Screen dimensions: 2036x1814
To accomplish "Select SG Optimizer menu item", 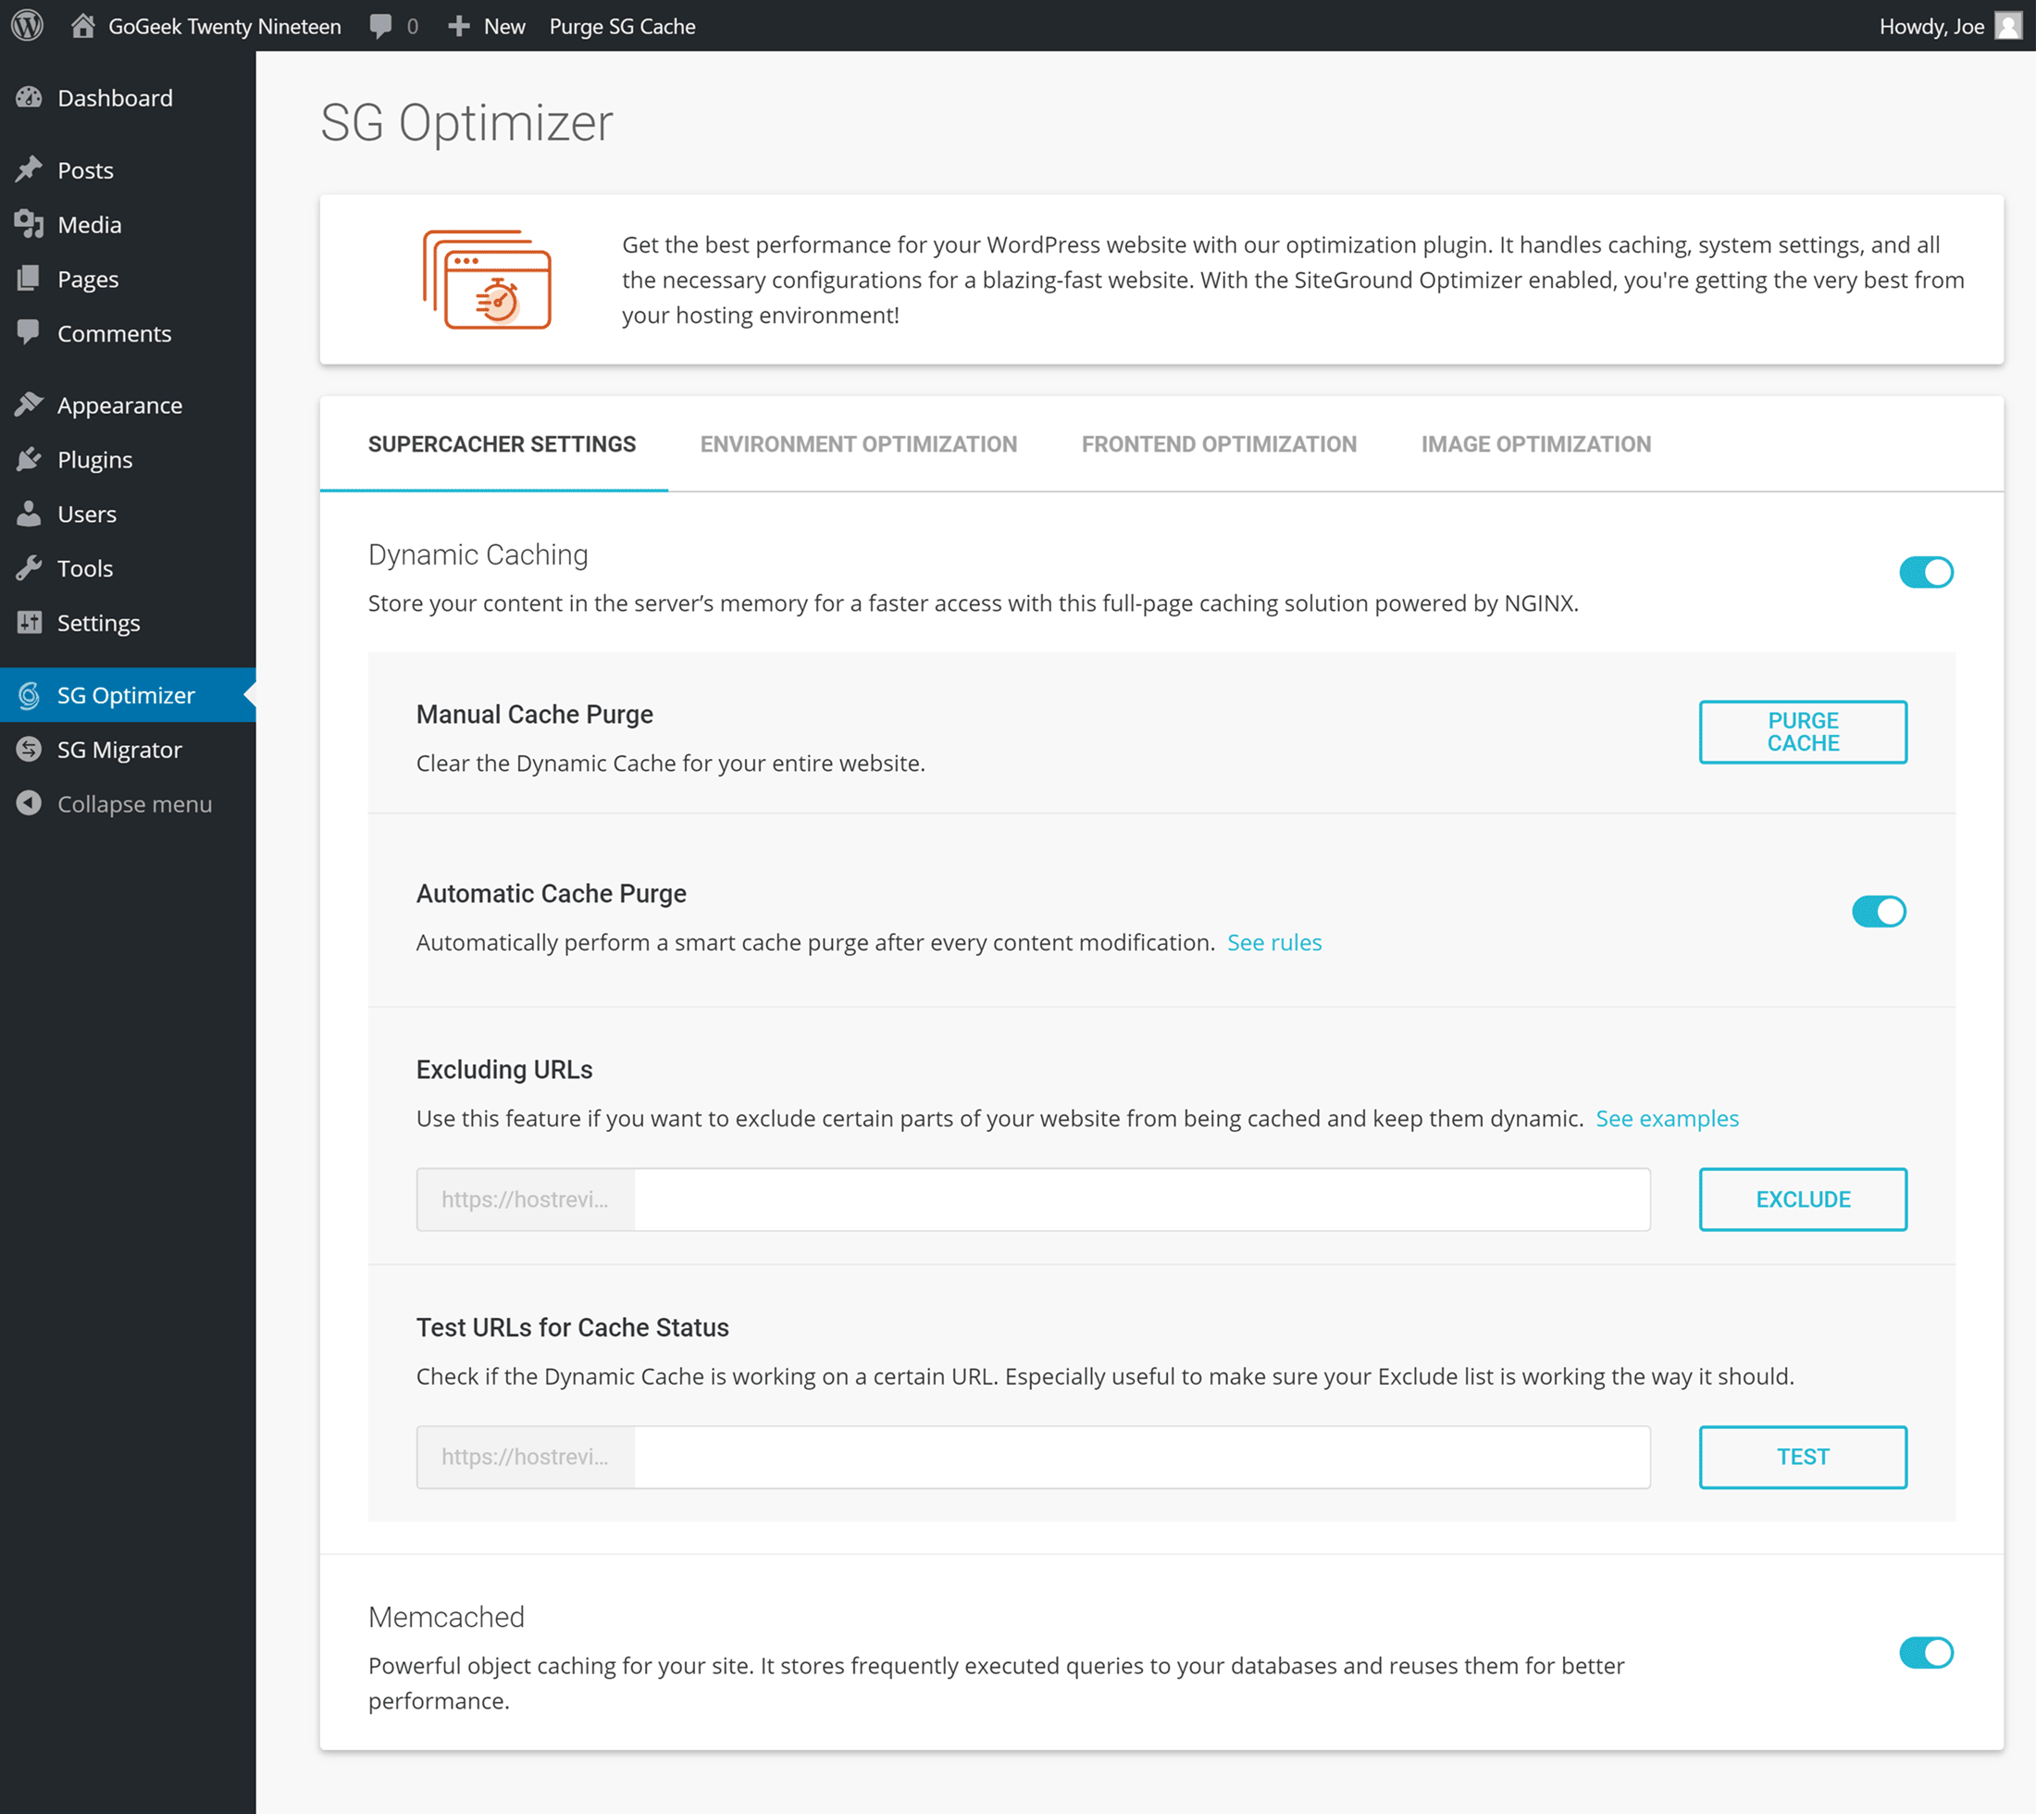I will point(128,695).
